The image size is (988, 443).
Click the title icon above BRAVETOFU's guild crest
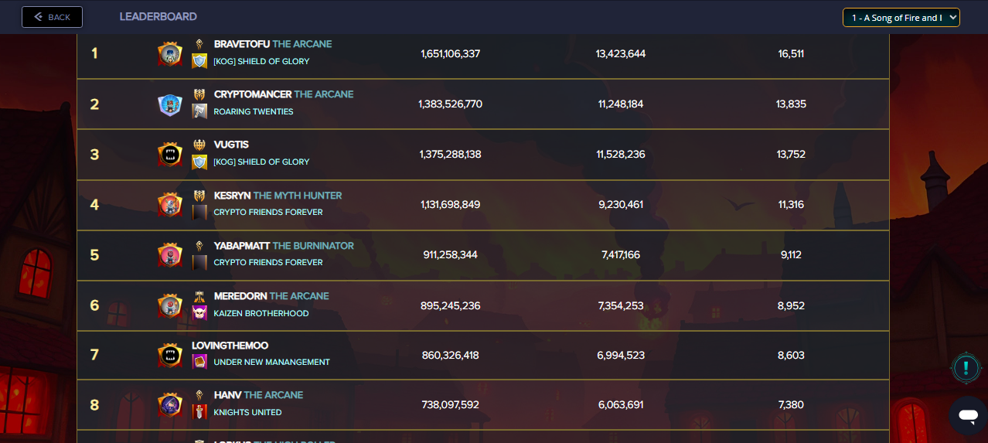(199, 44)
